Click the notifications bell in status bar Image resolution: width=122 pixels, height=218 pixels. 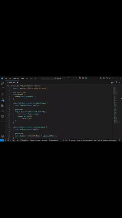coord(120,140)
